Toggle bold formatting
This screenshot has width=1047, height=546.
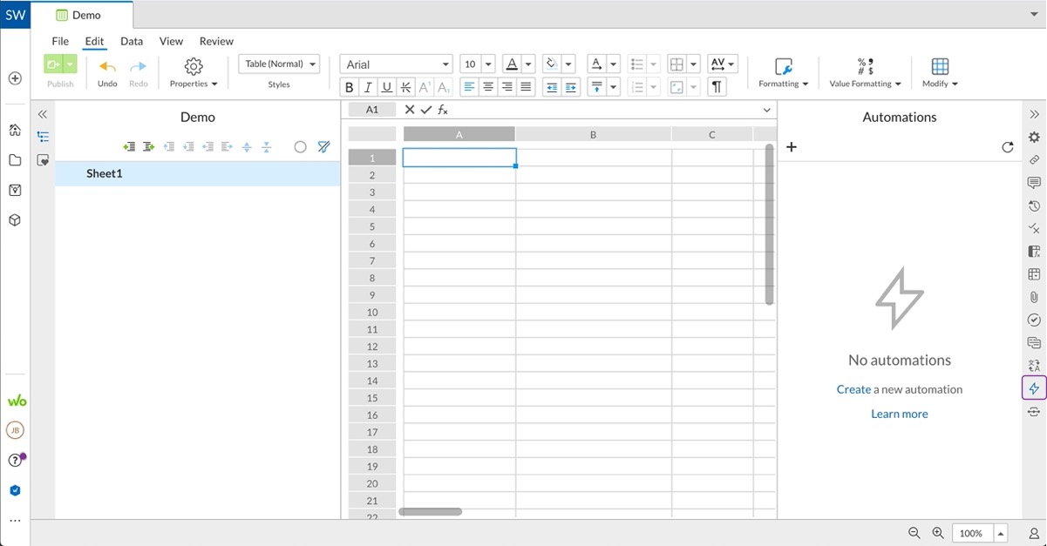pyautogui.click(x=350, y=87)
